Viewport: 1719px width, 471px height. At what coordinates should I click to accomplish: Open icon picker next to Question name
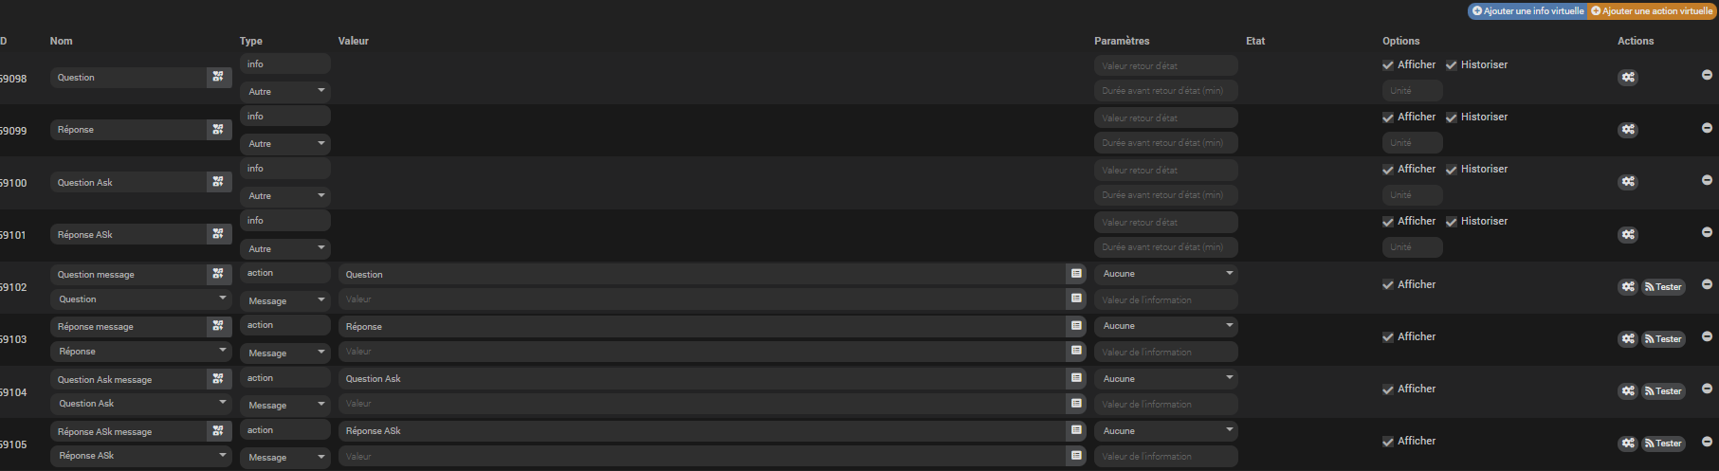tap(219, 78)
